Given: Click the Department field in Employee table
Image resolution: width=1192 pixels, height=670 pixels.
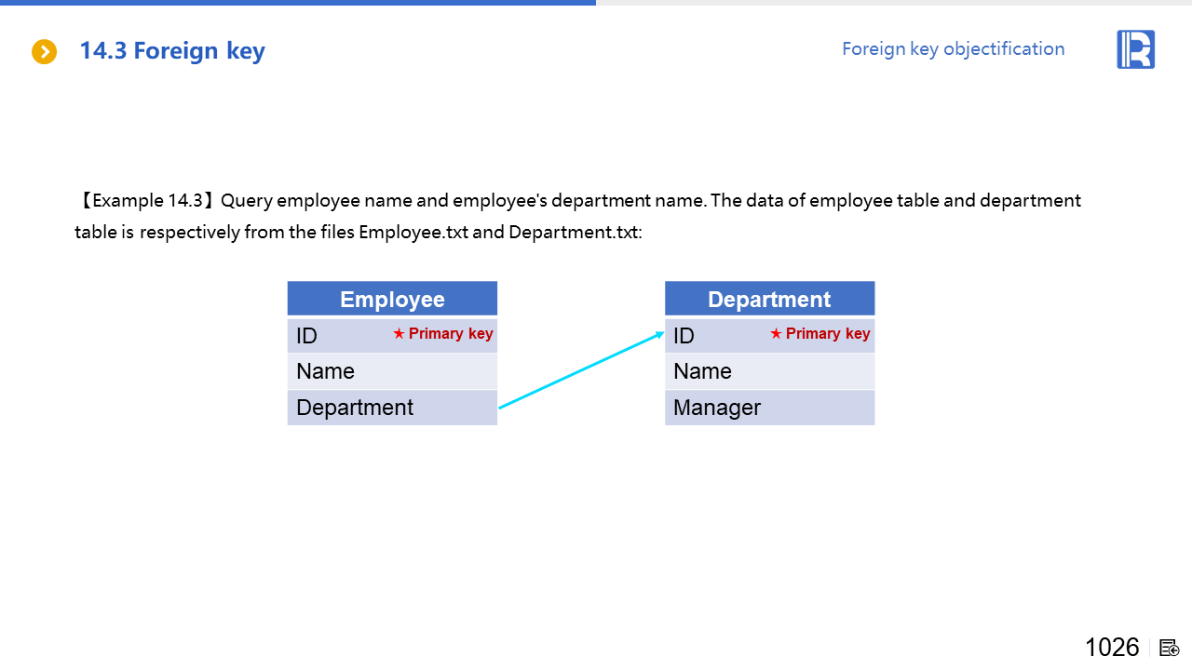Looking at the screenshot, I should (x=355, y=408).
